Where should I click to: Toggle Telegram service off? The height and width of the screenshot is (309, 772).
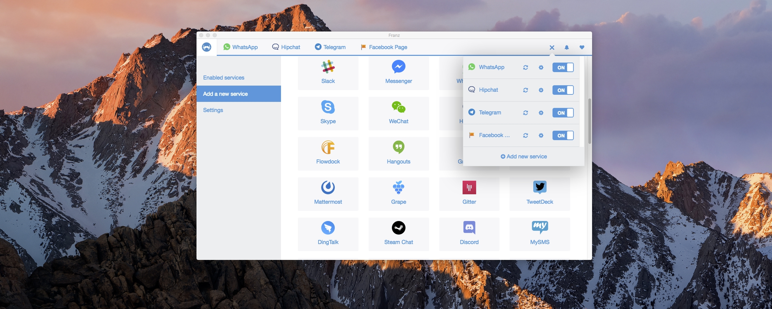563,113
